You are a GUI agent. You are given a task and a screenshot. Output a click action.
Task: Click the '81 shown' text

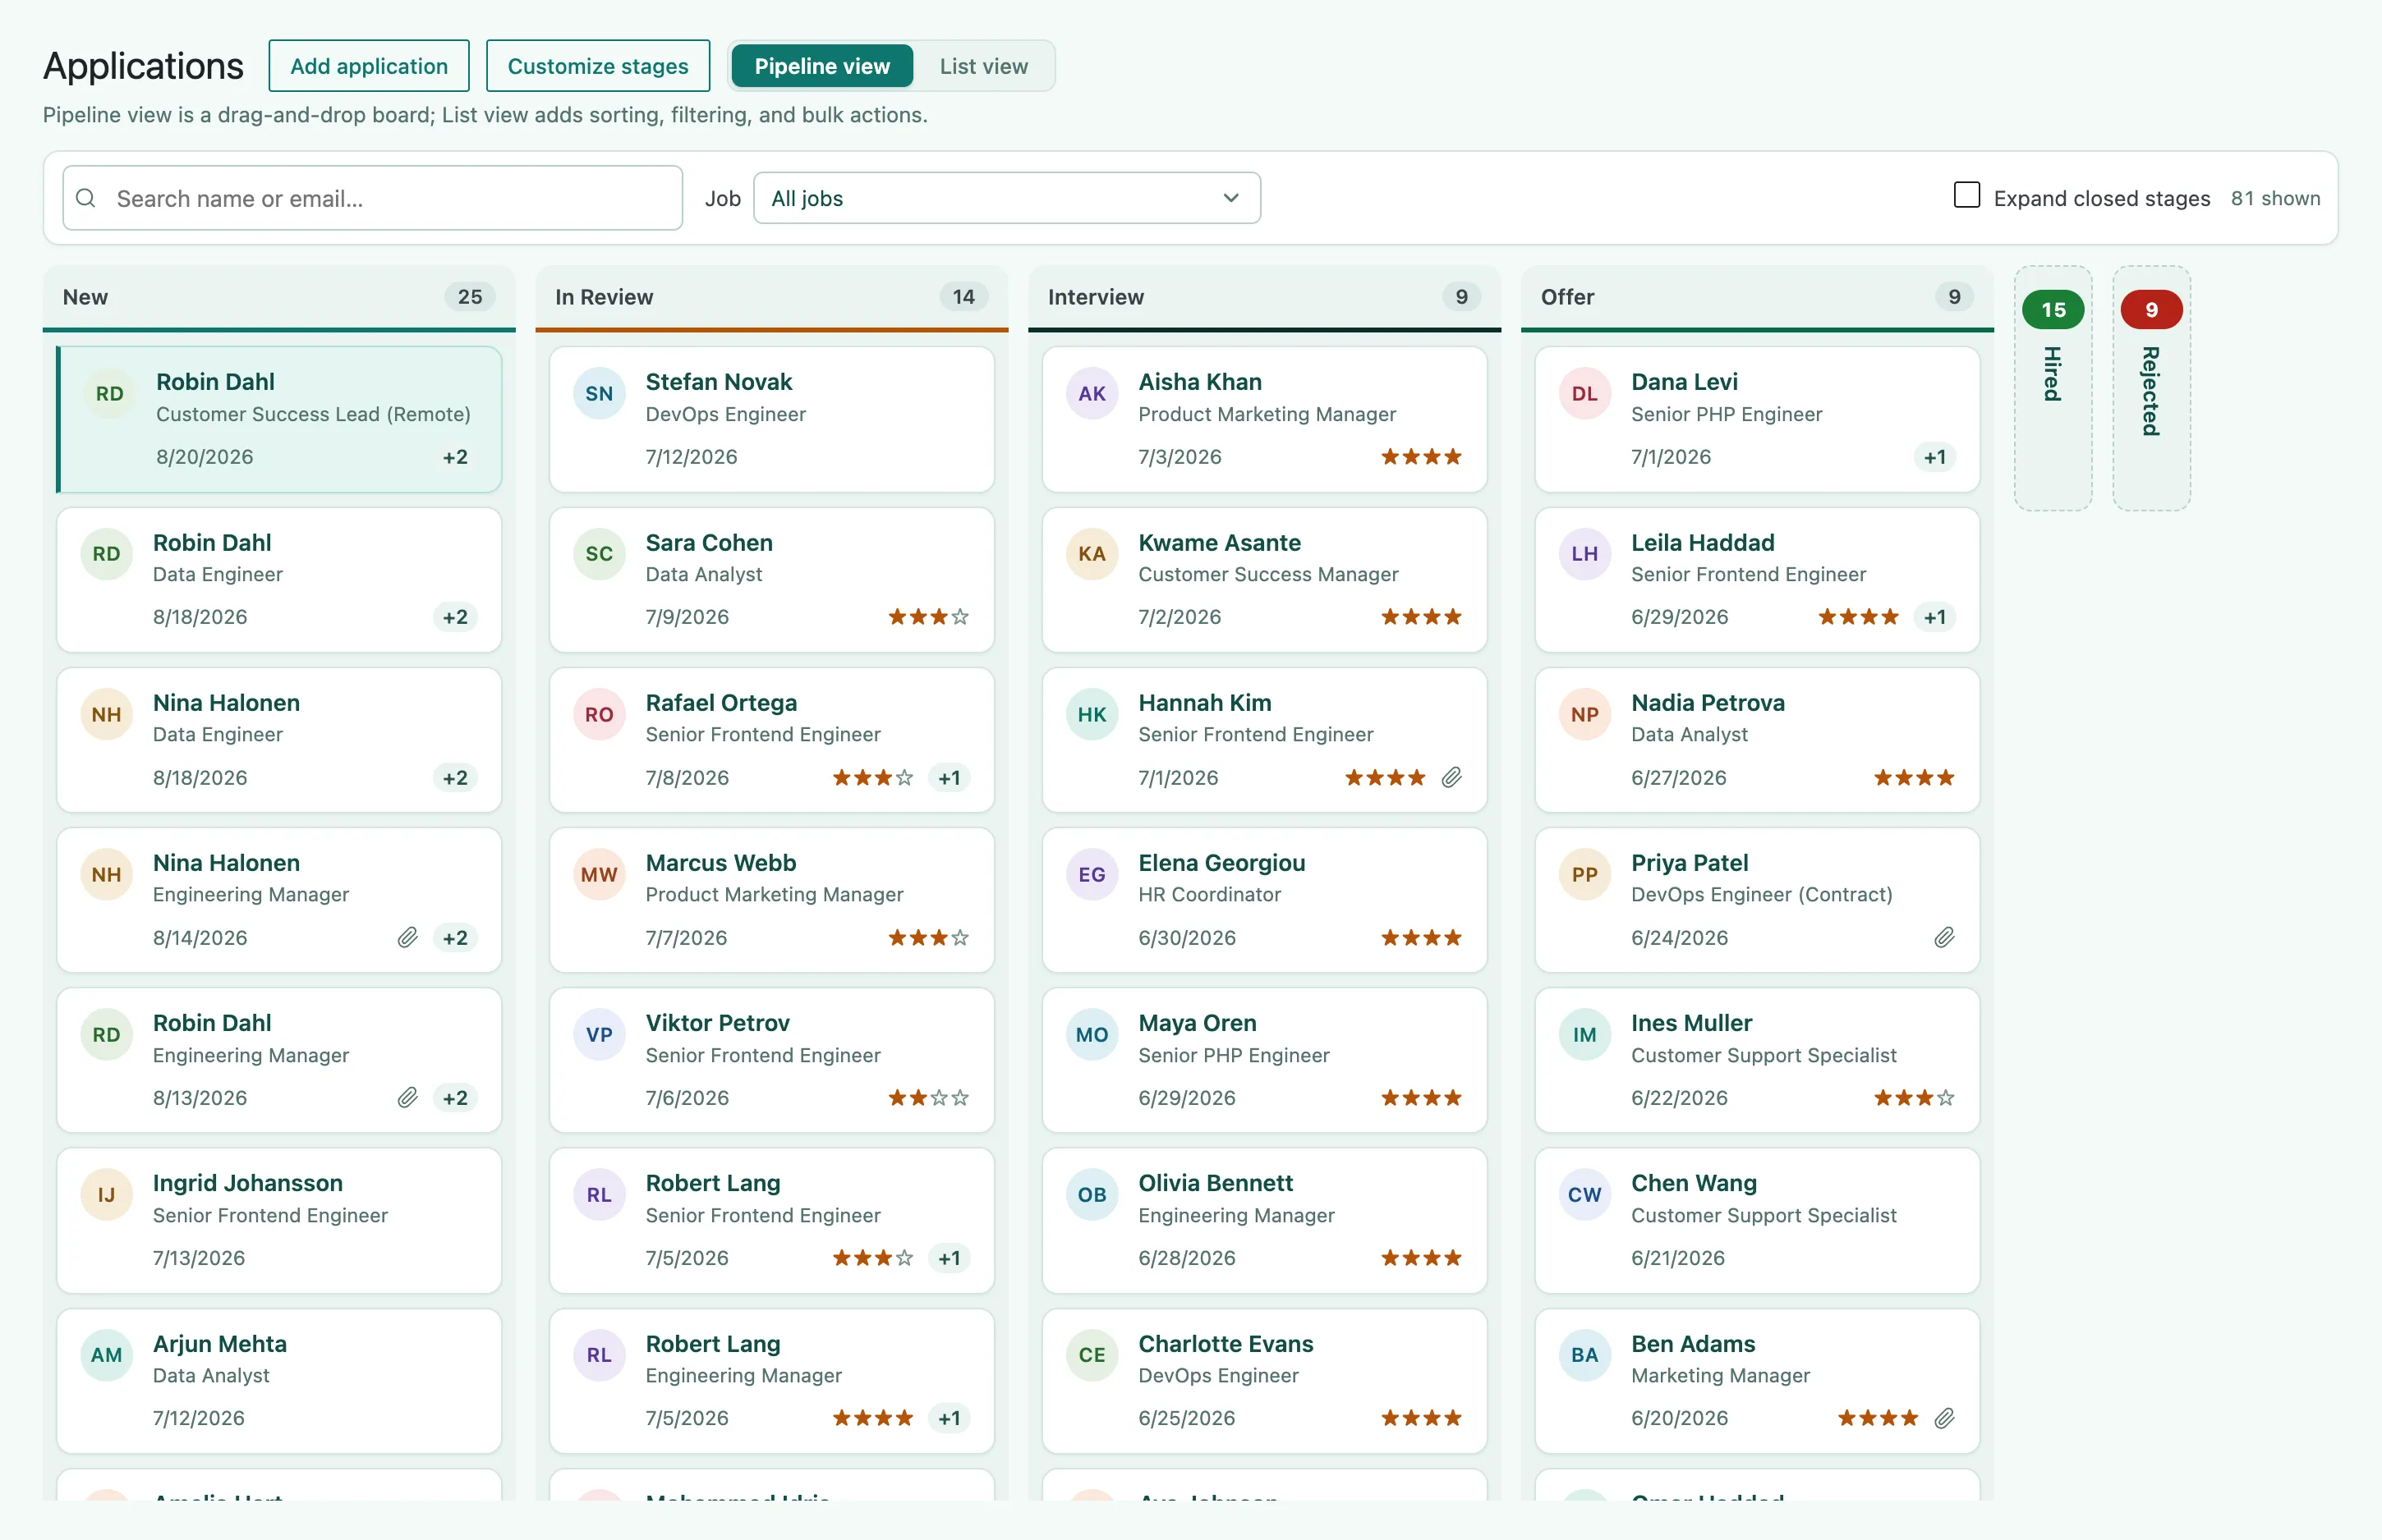tap(2275, 198)
